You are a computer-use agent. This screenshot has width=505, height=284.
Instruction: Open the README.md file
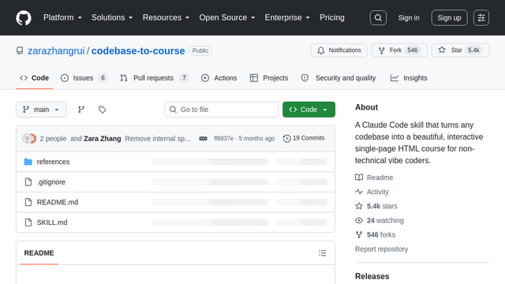pos(58,202)
